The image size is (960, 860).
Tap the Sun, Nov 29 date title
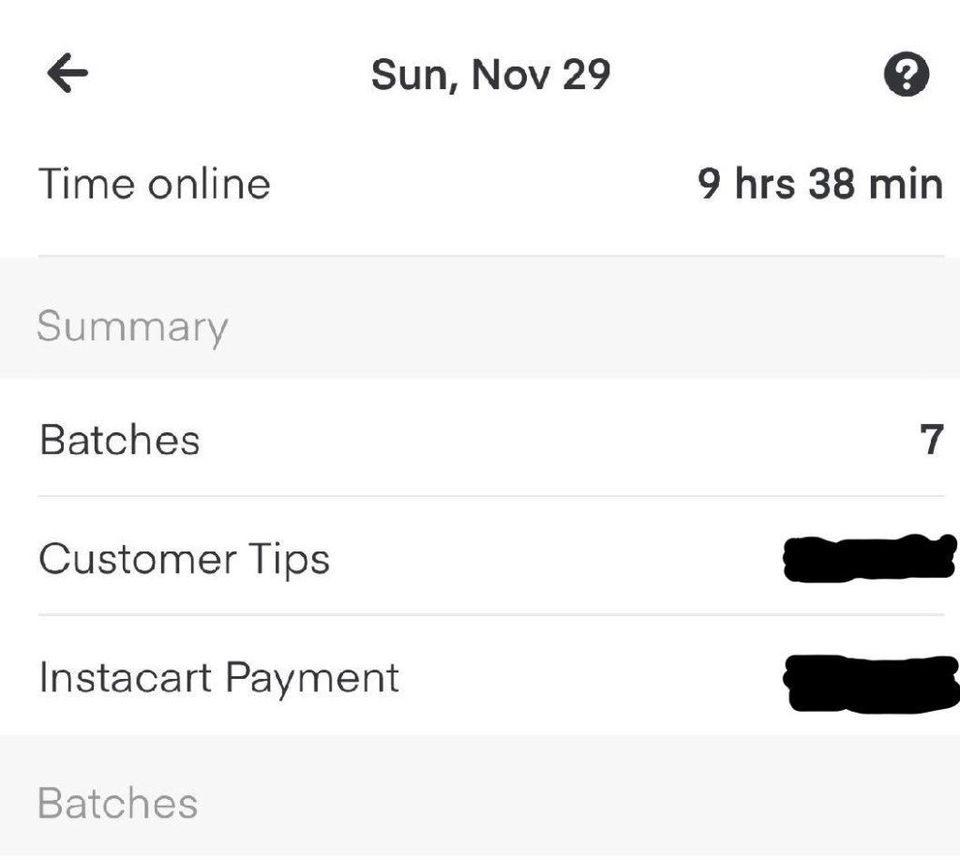click(490, 74)
